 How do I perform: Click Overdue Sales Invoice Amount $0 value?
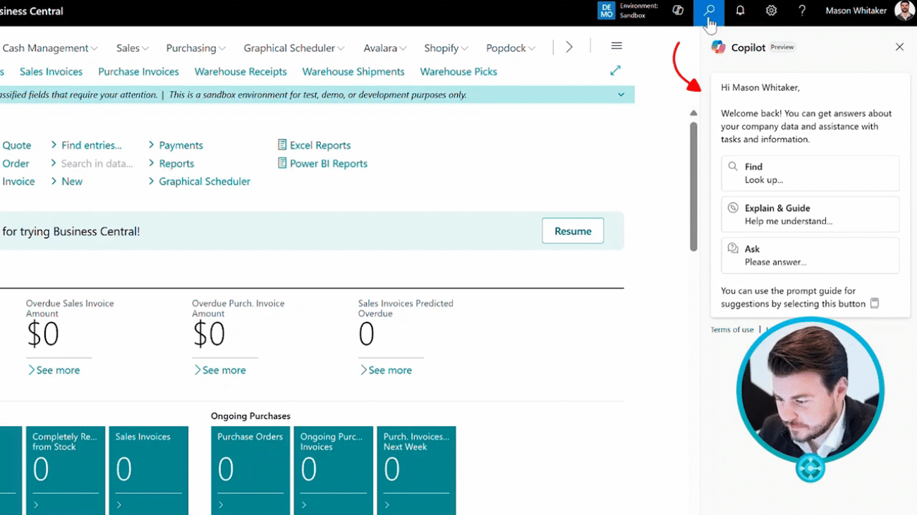click(43, 334)
